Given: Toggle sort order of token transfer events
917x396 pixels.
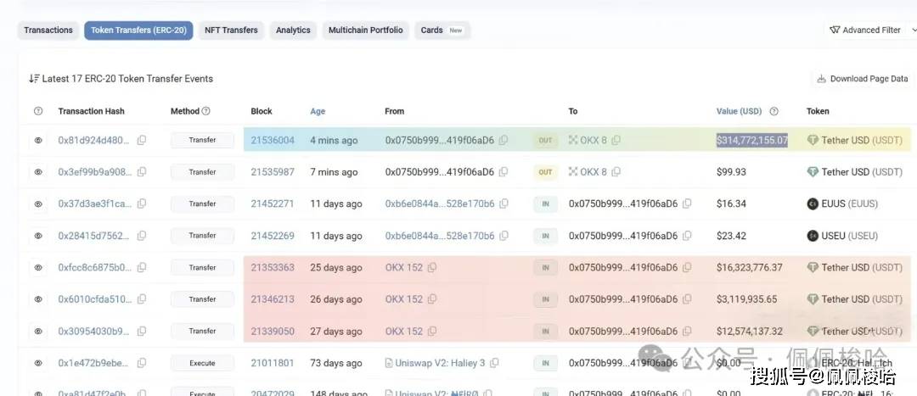Looking at the screenshot, I should point(34,78).
